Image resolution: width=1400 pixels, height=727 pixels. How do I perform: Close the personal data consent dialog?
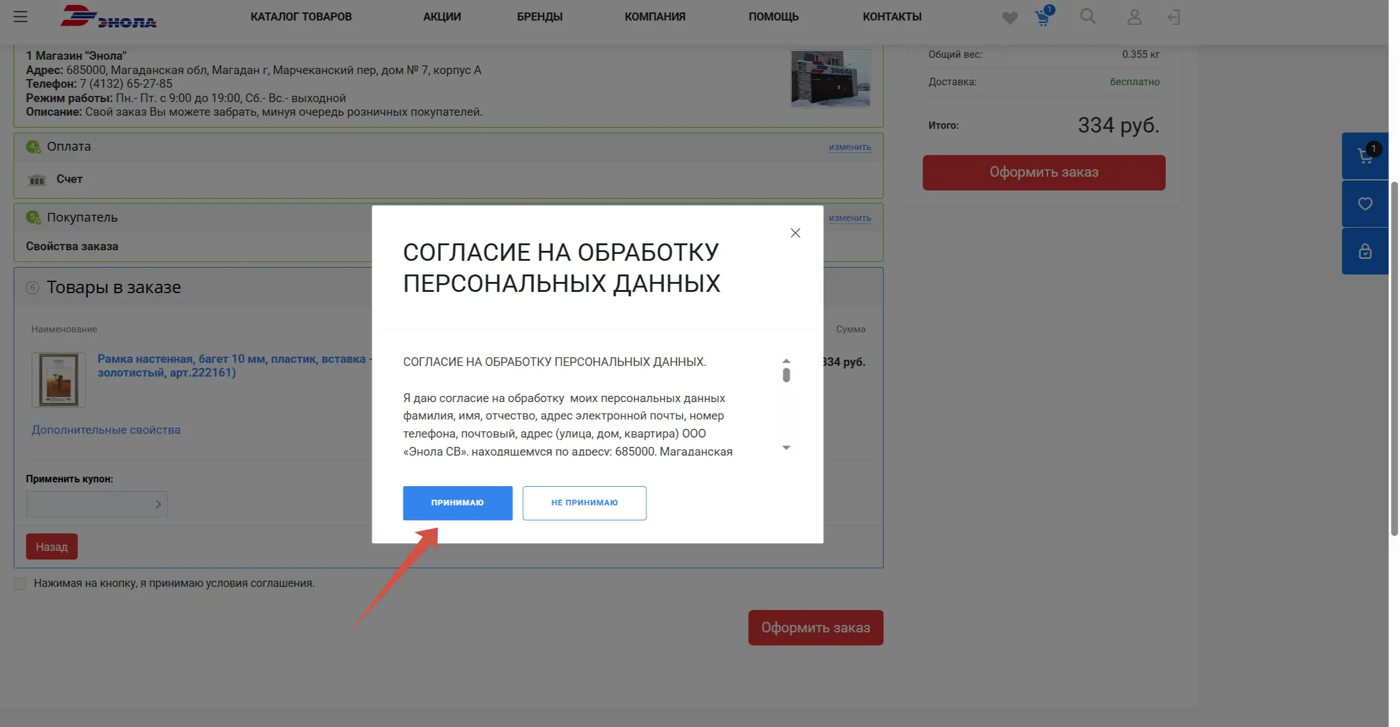point(795,233)
